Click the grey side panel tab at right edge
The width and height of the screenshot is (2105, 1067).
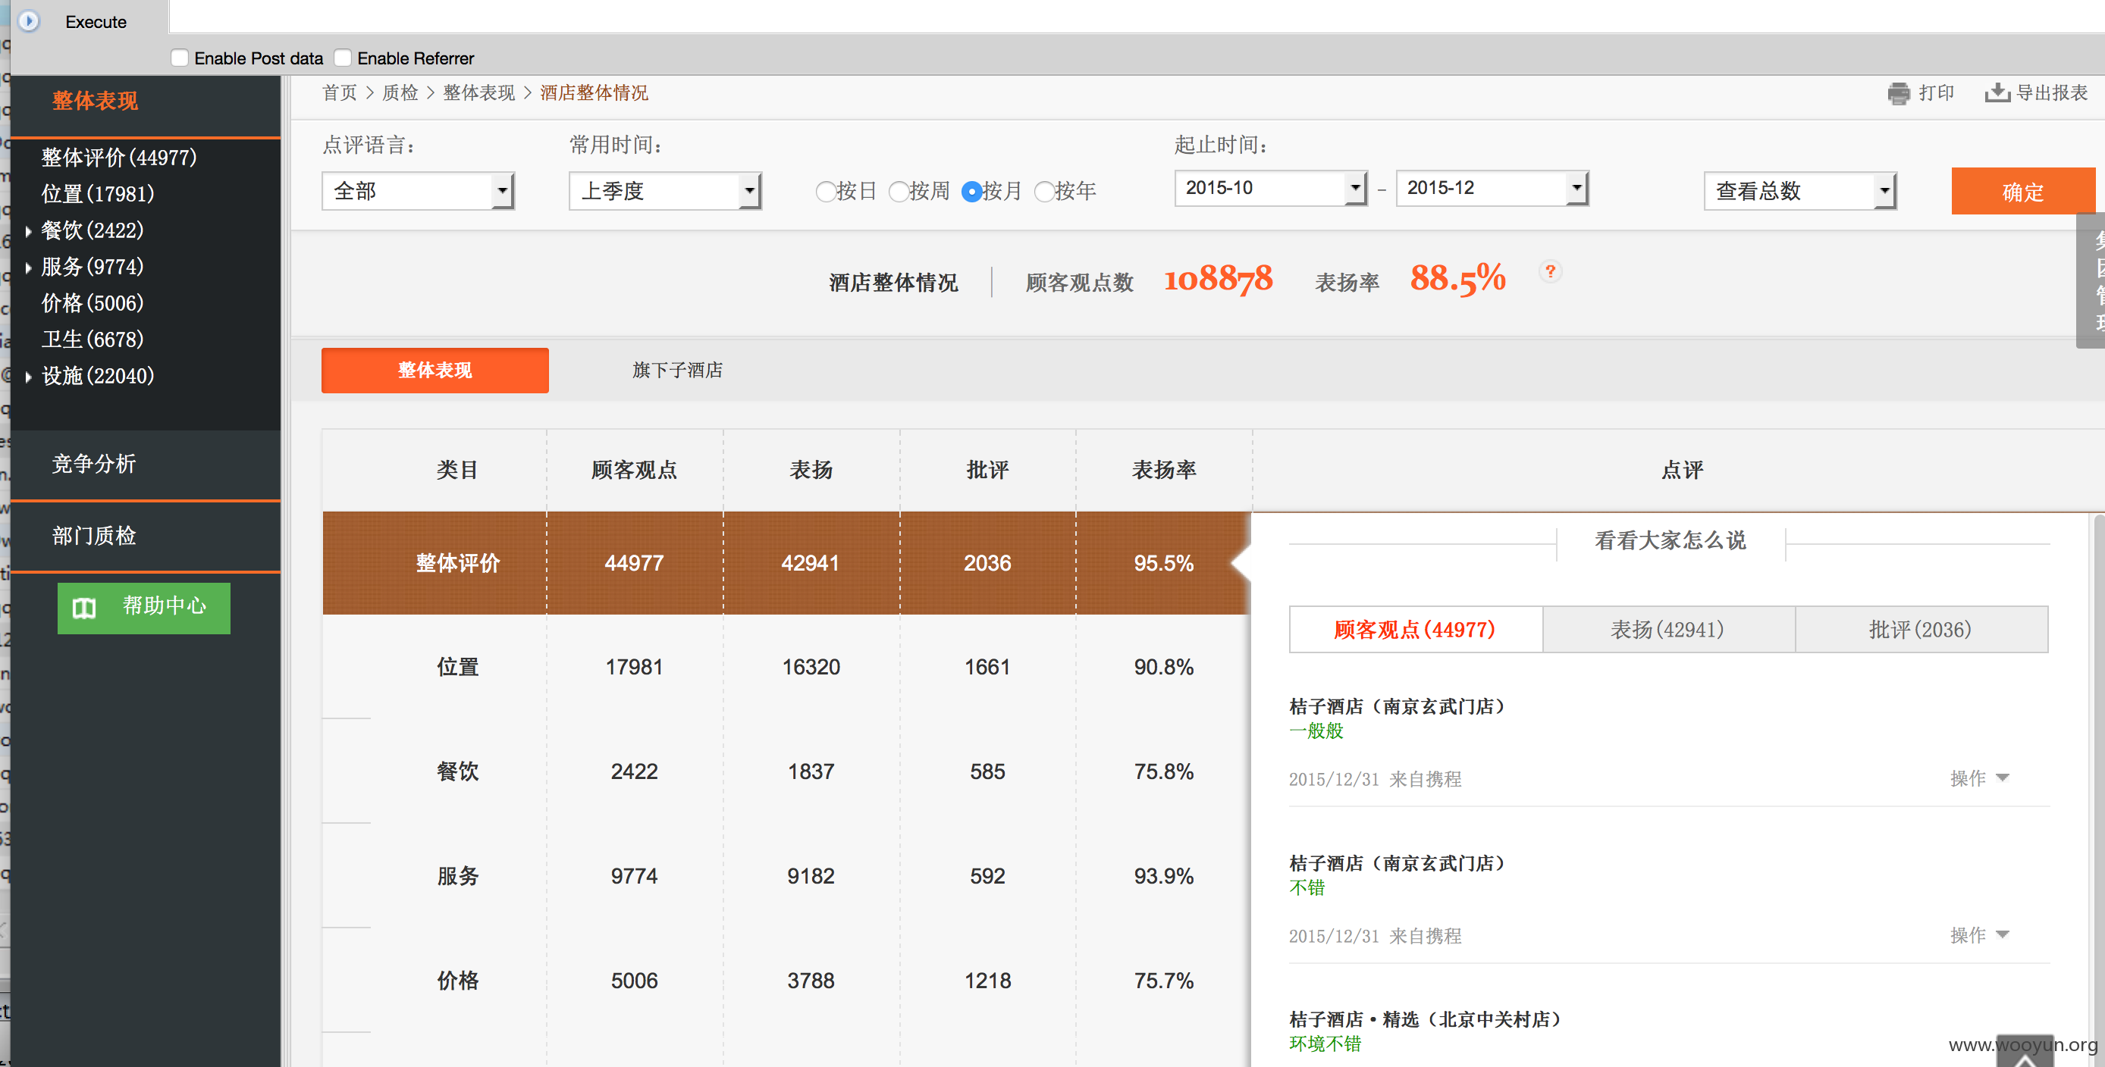2091,281
